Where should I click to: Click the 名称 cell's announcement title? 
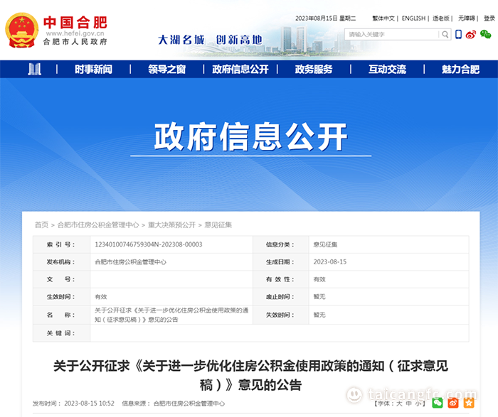point(171,315)
